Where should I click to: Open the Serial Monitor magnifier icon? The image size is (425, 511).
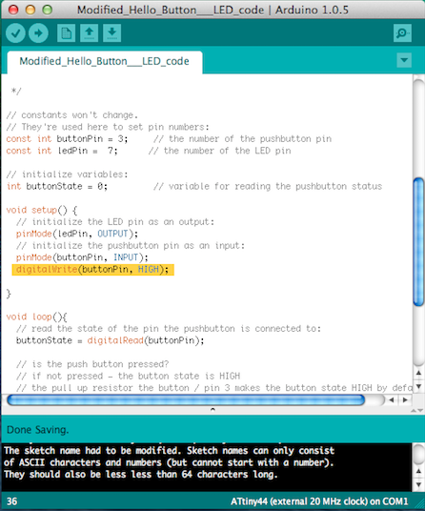pos(402,33)
